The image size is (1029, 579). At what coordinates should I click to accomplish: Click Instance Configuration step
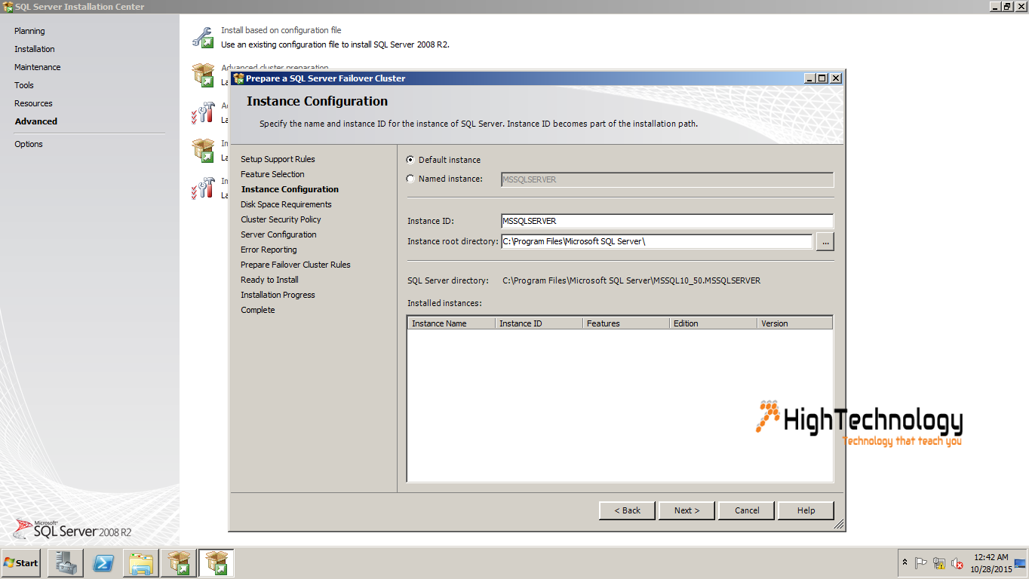[x=290, y=189]
